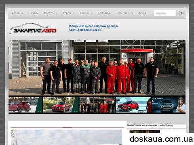
Task: Select the red Skoda SUV snow thumbnail
Action: pyautogui.click(x=25, y=105)
